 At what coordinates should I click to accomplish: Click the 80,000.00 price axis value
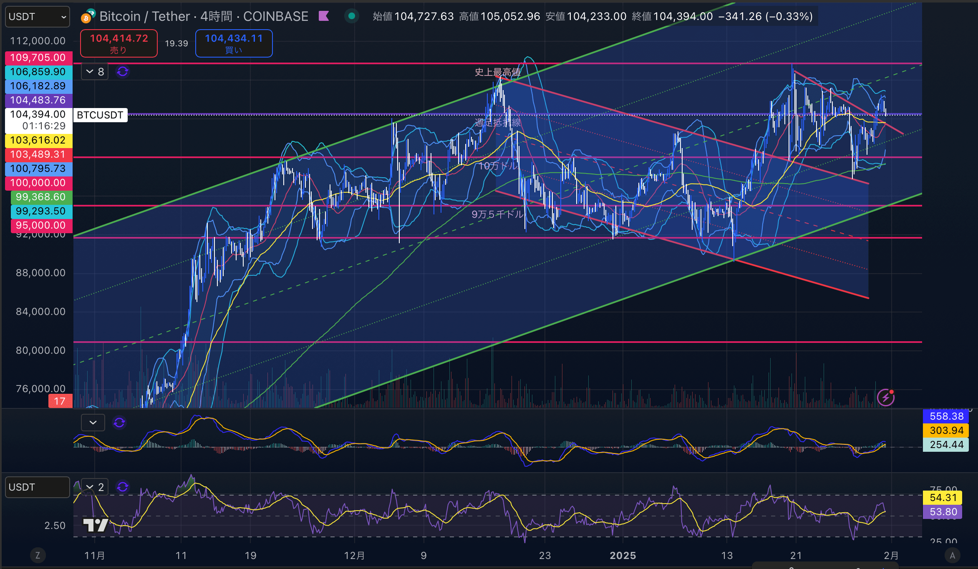point(40,350)
